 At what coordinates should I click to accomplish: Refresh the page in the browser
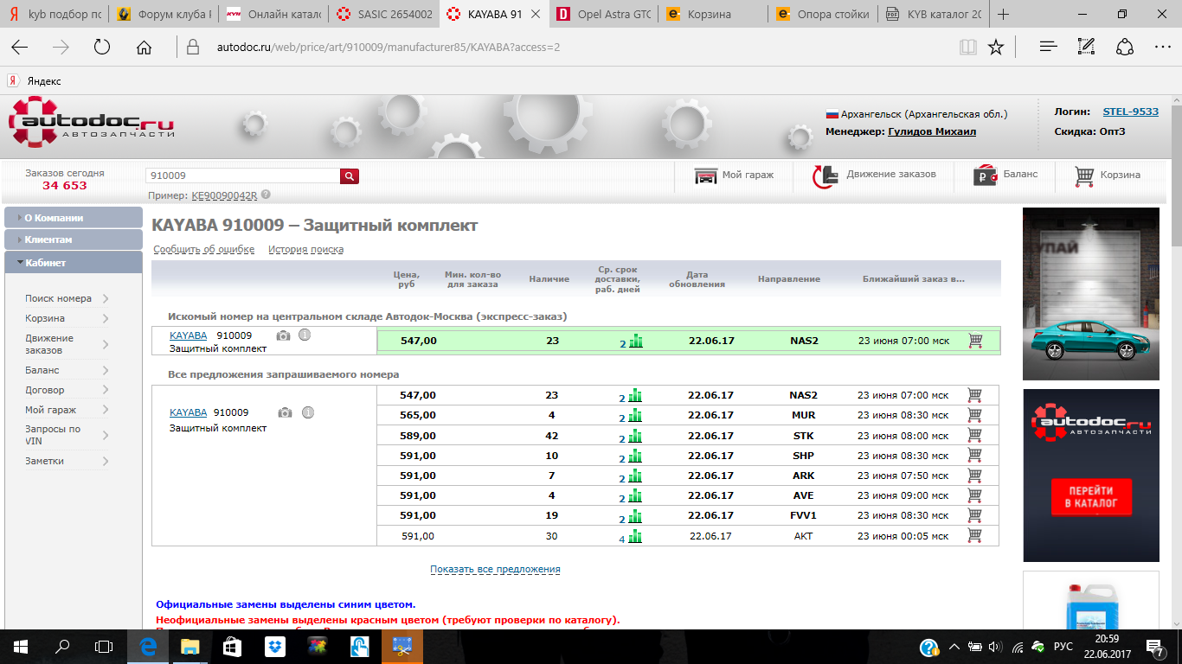(102, 47)
